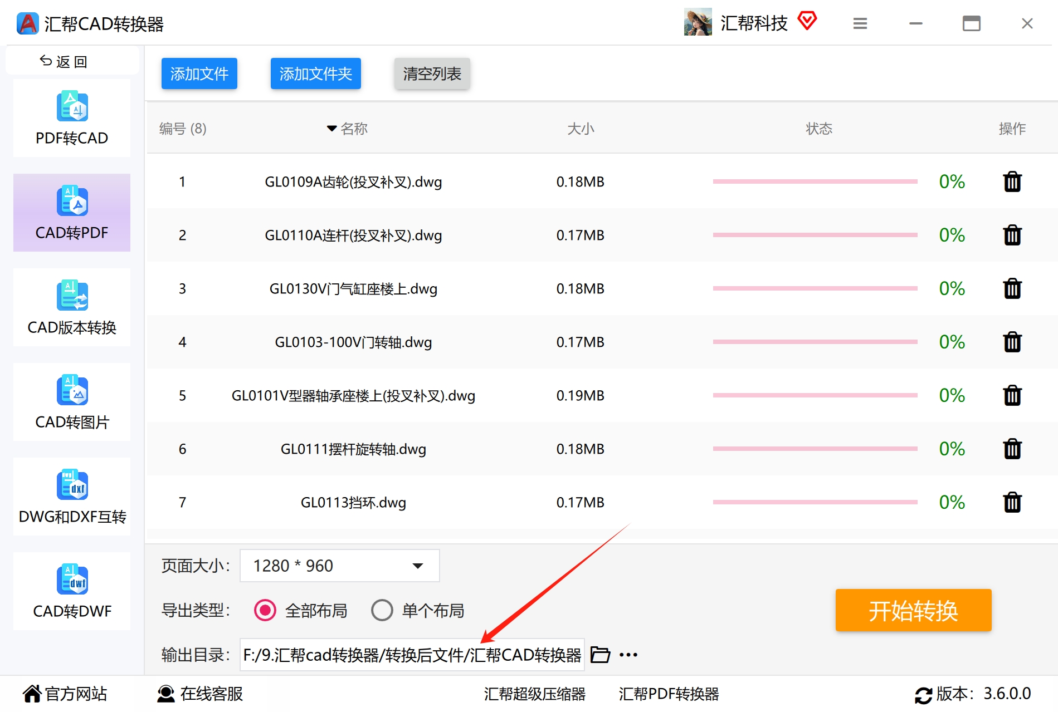1058x712 pixels.
Task: Delete GL0110A连杆 row using trash icon
Action: pyautogui.click(x=1012, y=235)
